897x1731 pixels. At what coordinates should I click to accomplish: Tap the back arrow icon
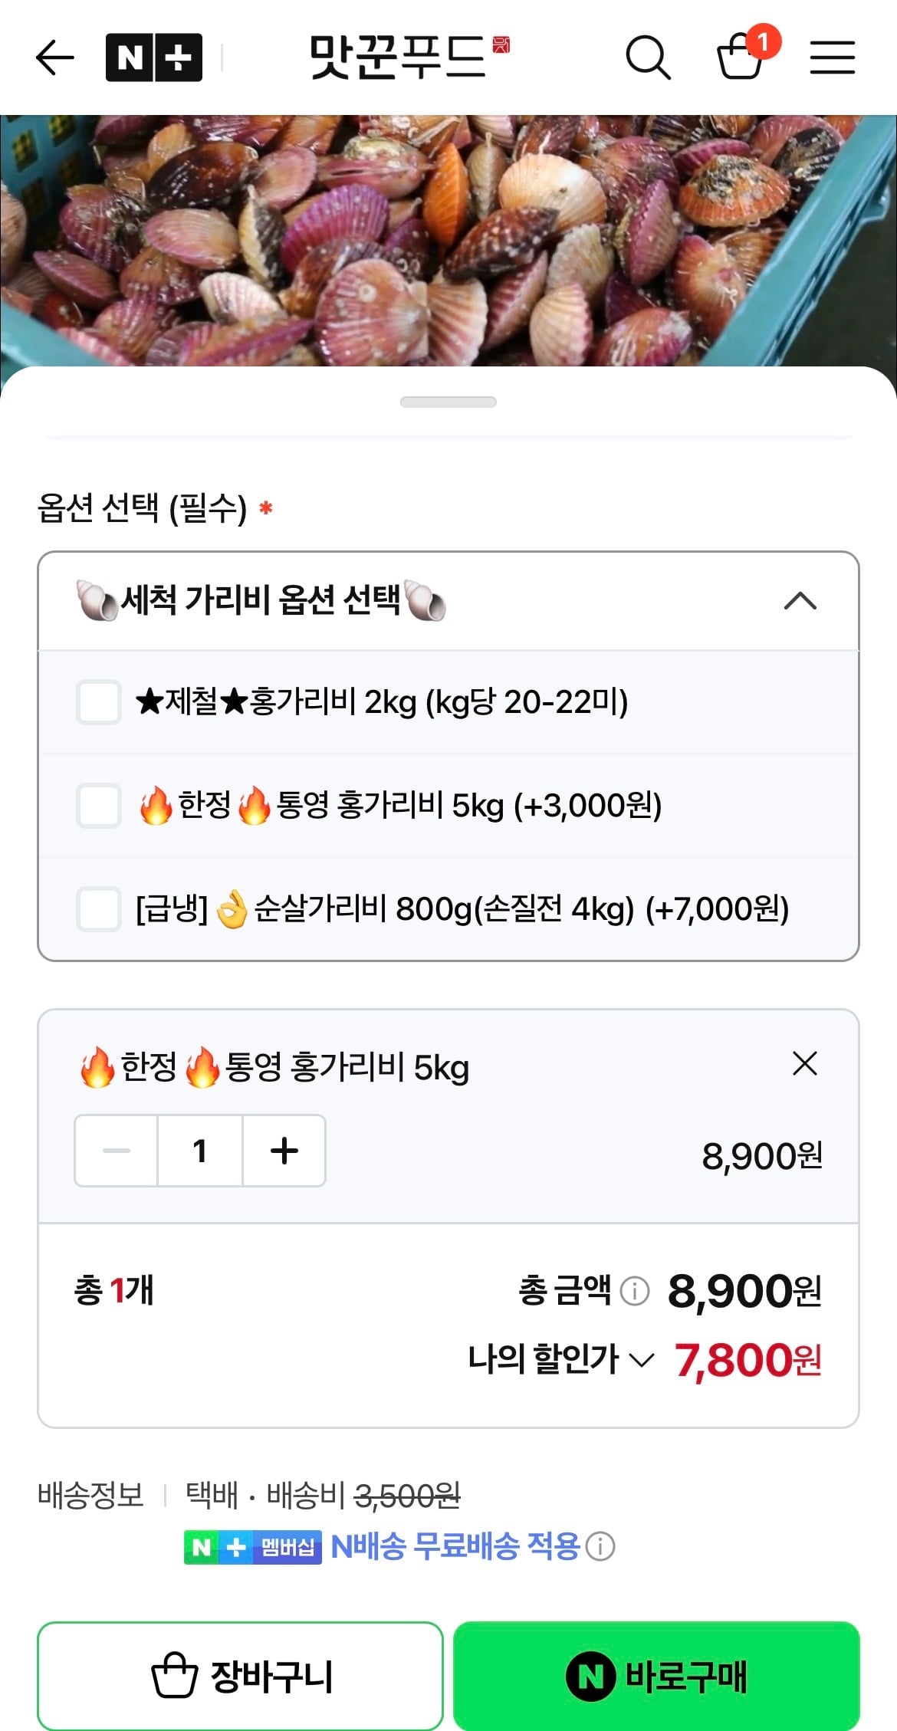point(55,57)
